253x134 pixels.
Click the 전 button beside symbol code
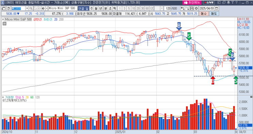click(x=9, y=8)
